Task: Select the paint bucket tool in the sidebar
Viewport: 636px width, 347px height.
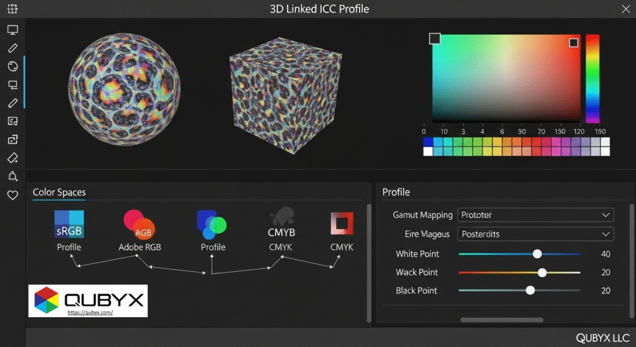Action: [12, 158]
